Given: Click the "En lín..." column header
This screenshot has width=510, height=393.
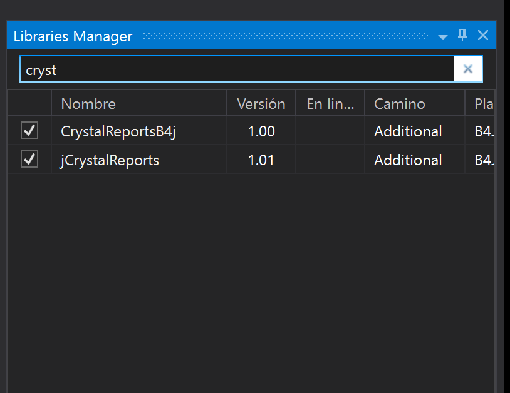Looking at the screenshot, I should (330, 104).
